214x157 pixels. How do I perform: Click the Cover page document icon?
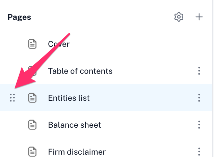coord(32,44)
